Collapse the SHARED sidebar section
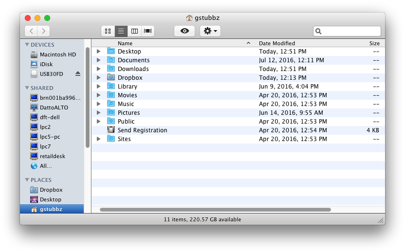 (x=27, y=88)
